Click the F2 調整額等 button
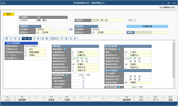Viewport: 178px width, 106px height. coord(22,99)
